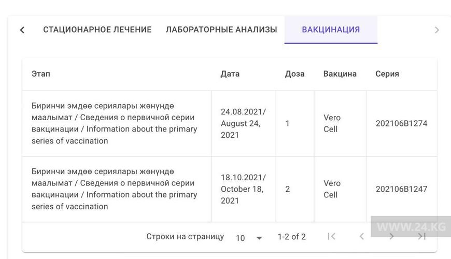Select the series cell 202106B1247
Viewport: 451px width, 259px height.
tap(401, 189)
